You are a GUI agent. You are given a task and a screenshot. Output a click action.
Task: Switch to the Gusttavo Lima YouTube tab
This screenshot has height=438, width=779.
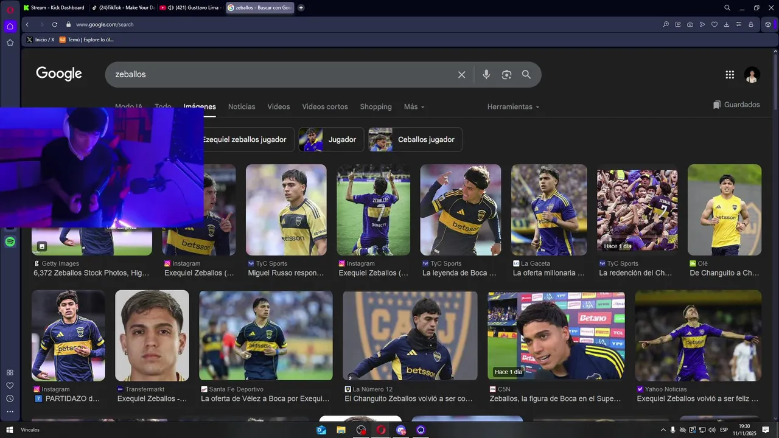point(191,8)
